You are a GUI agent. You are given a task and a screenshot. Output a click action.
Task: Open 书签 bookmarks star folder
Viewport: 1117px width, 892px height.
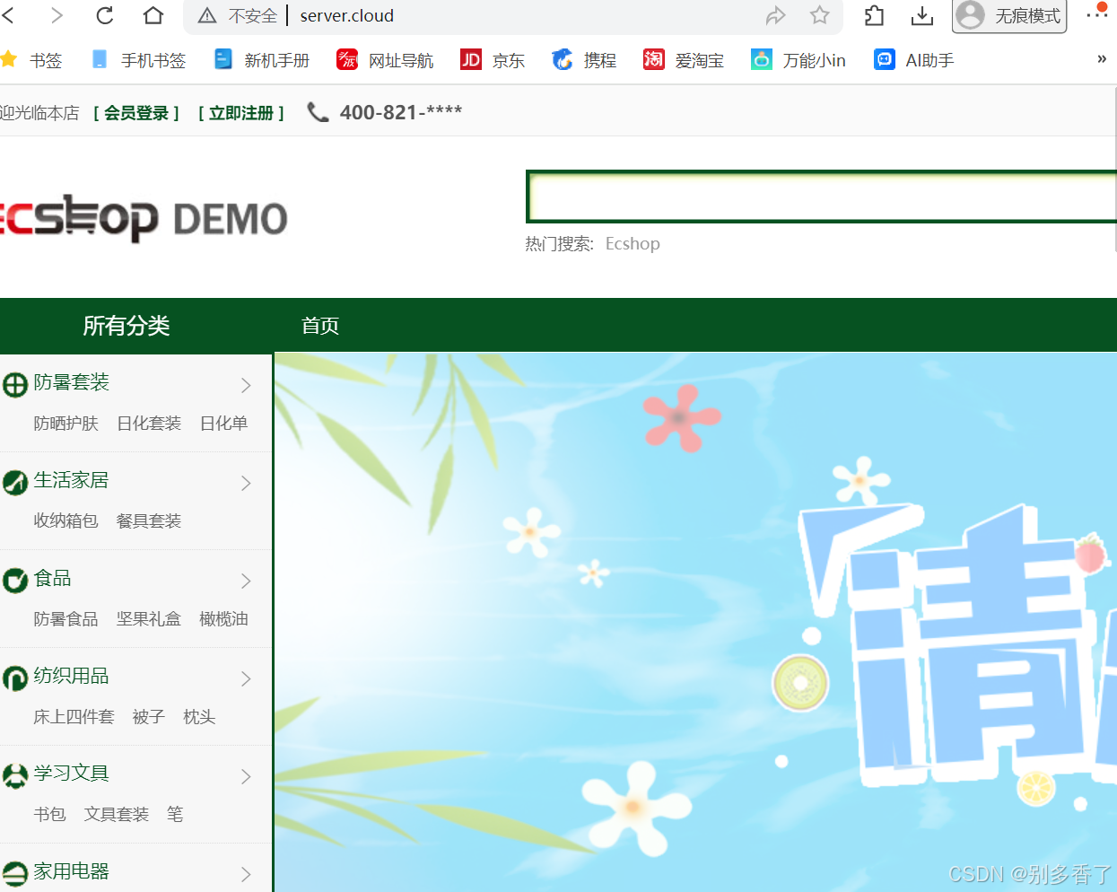32,60
